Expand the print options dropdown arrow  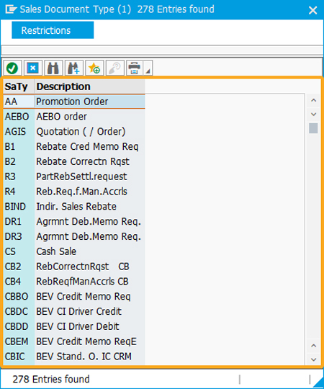(148, 68)
